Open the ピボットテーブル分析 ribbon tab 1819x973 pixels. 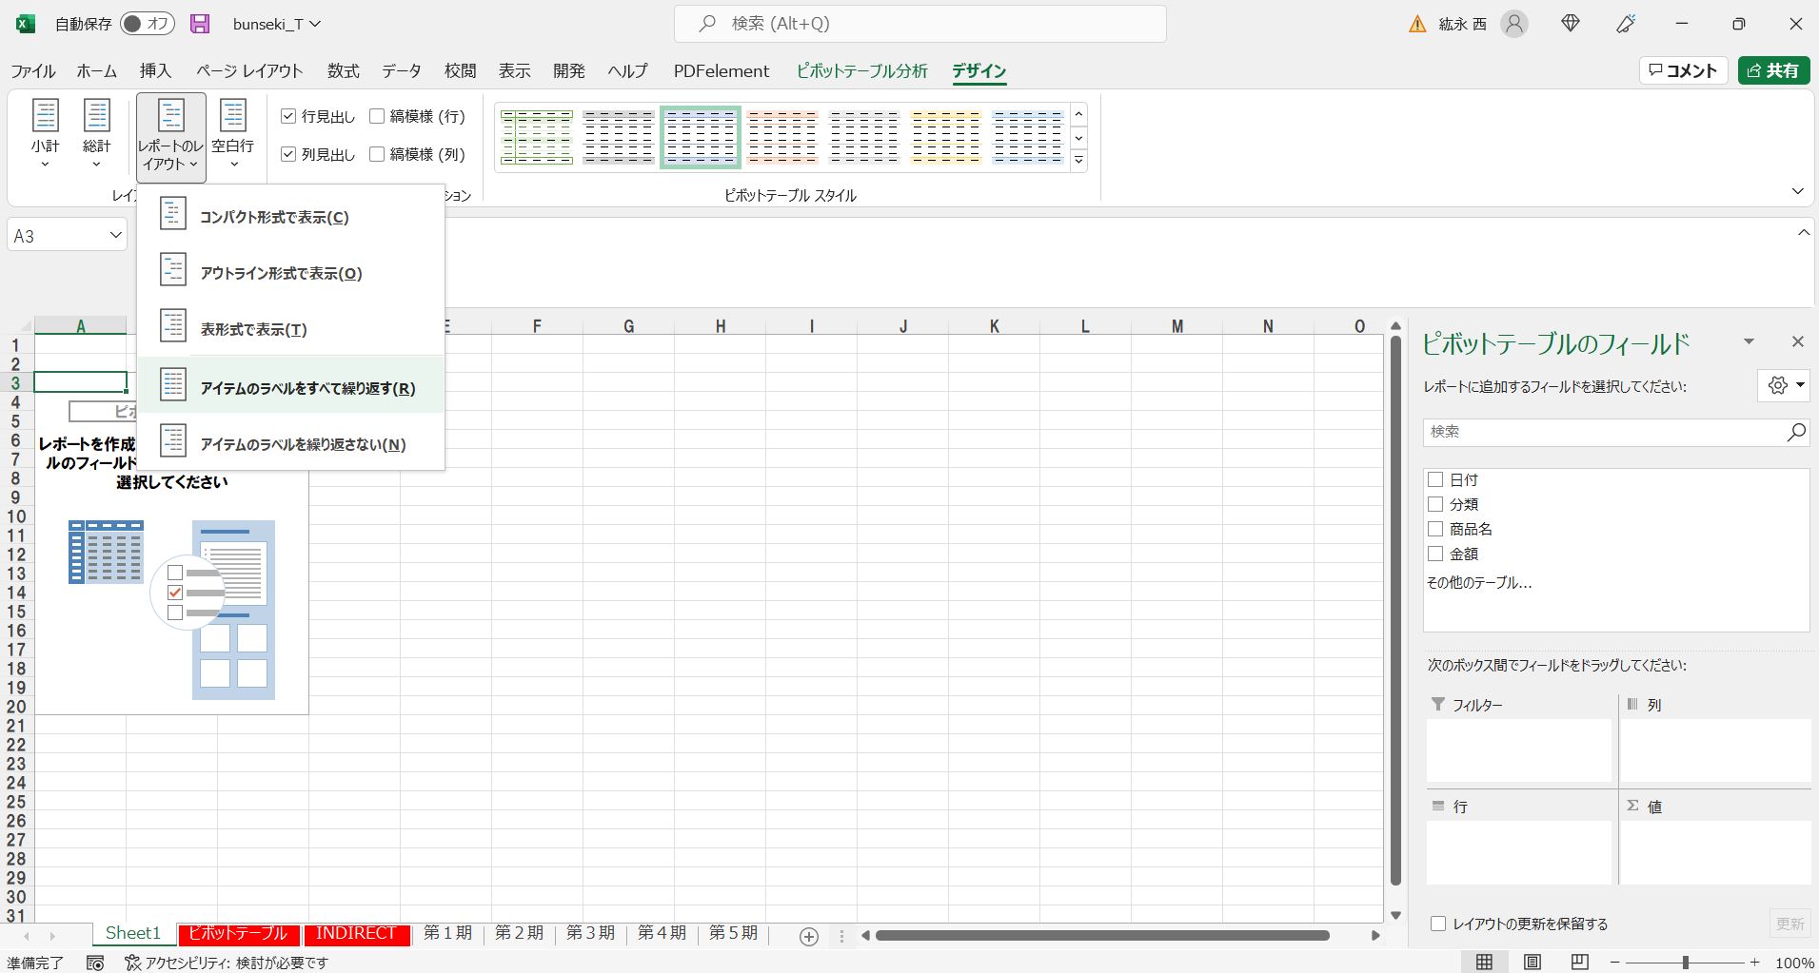click(x=861, y=70)
